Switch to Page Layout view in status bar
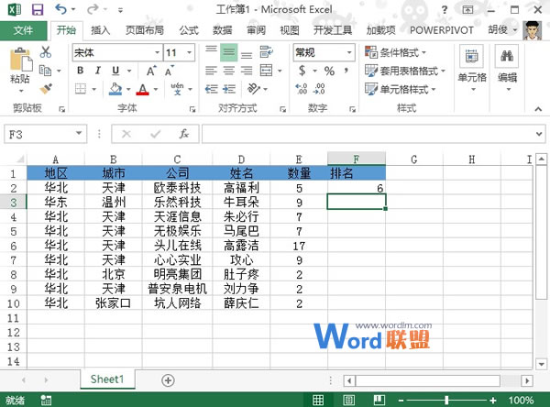 coord(349,400)
